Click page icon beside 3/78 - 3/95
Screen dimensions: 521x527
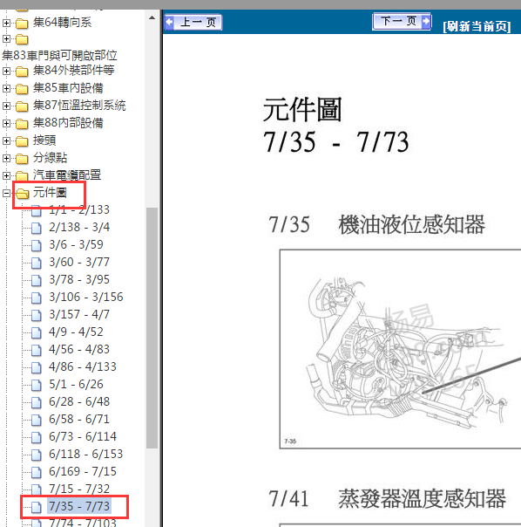coord(37,281)
